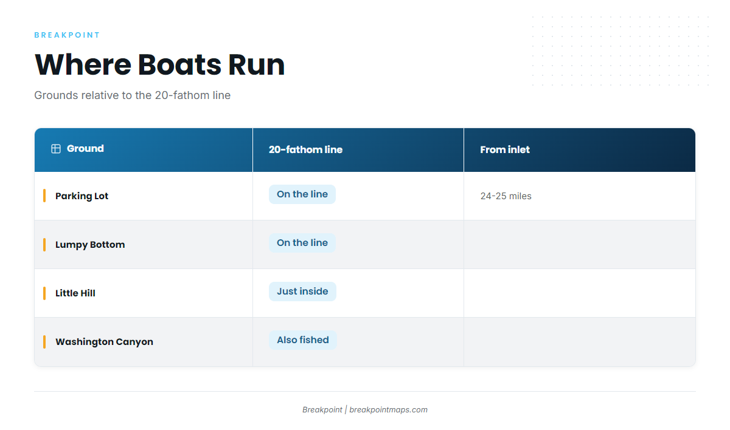
Task: Click the On the line badge for Parking Lot
Action: click(302, 194)
